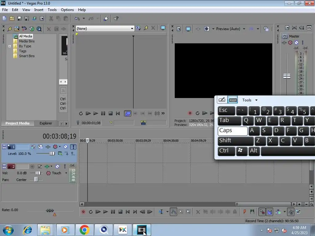Image resolution: width=315 pixels, height=236 pixels.
Task: Toggle Loop Playback in the timeline transport
Action: pos(91,212)
